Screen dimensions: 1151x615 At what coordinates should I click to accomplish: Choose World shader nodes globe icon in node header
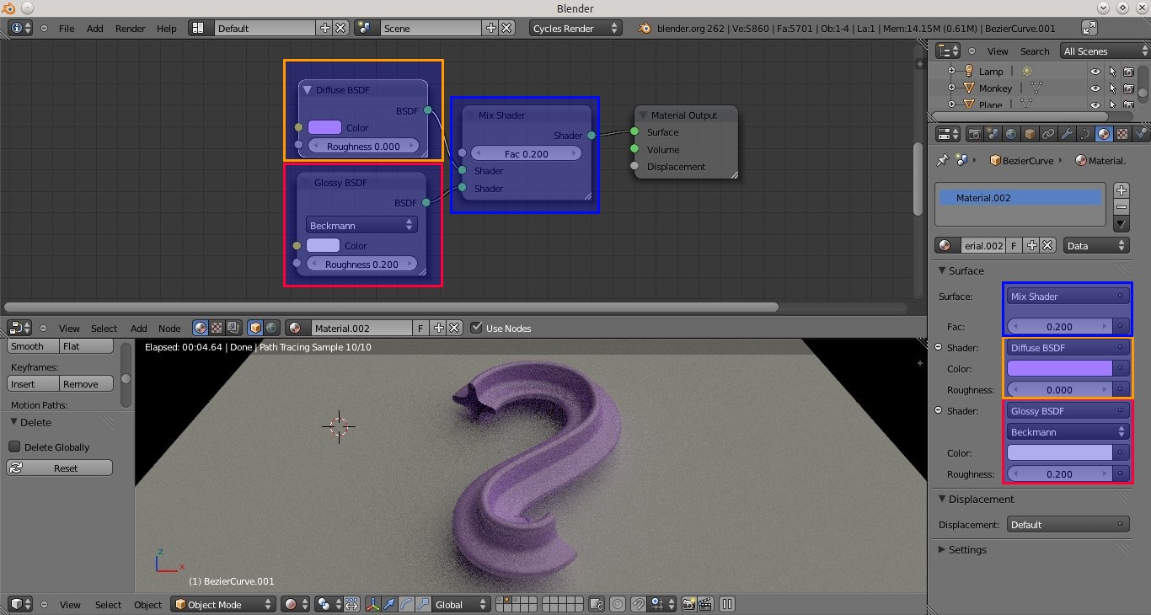(x=271, y=328)
